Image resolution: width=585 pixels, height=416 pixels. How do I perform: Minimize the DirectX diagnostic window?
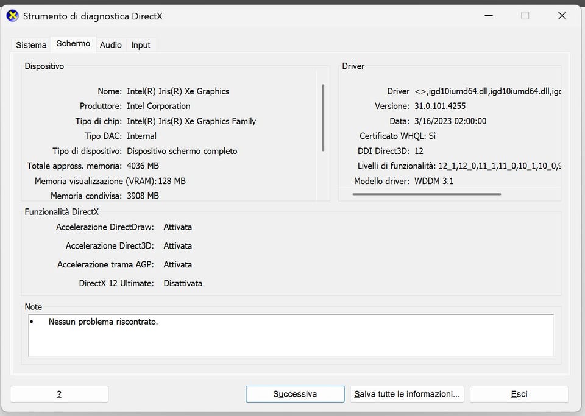pos(489,16)
